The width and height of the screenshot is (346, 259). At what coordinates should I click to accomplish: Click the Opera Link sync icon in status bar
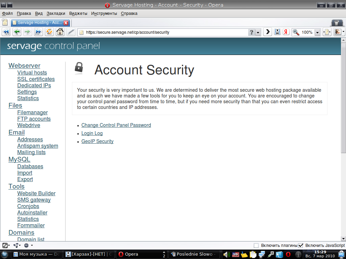coord(16,246)
